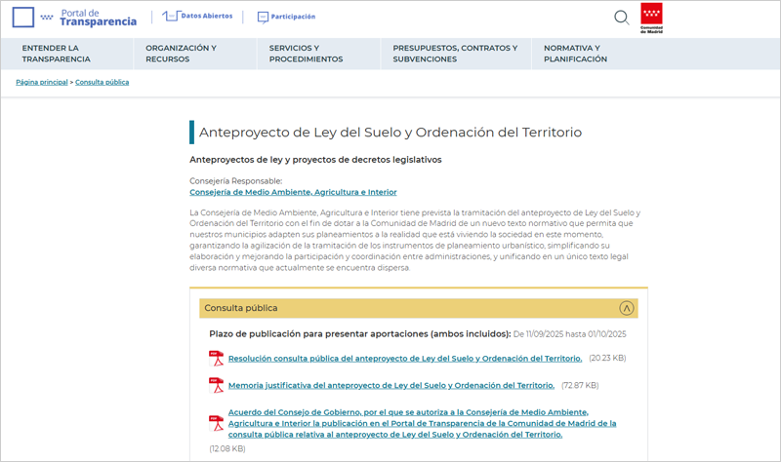Collapse the Consulta pública section chevron

627,308
